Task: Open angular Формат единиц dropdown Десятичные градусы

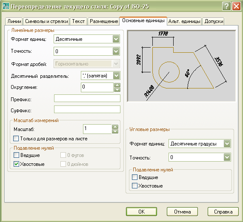Action: point(200,144)
